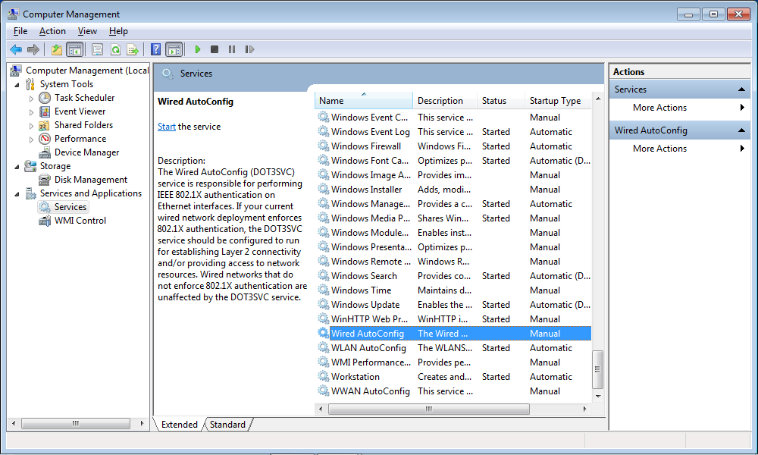Click the vertical scrollbar thumb in services list

597,369
